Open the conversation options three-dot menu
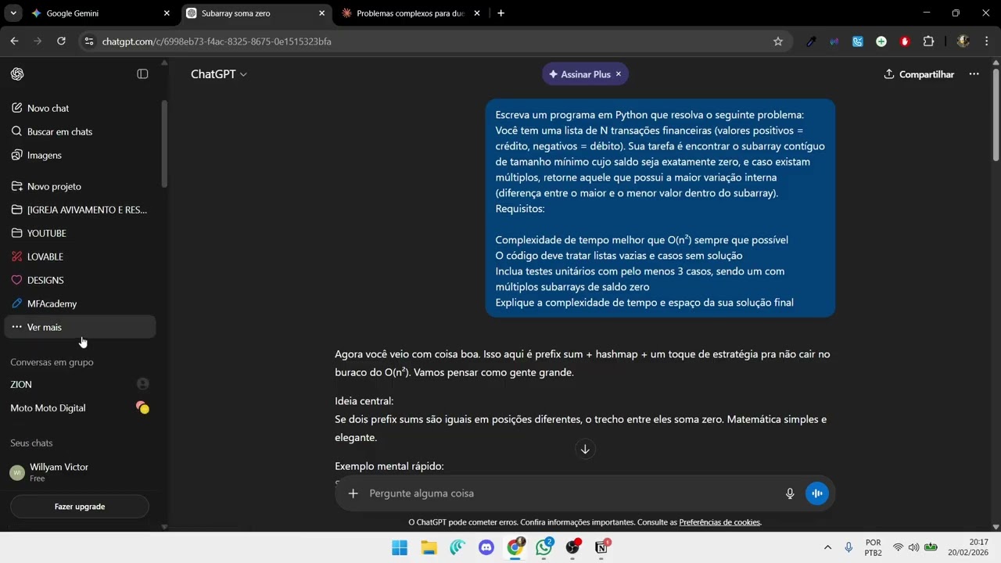Image resolution: width=1001 pixels, height=563 pixels. (974, 74)
